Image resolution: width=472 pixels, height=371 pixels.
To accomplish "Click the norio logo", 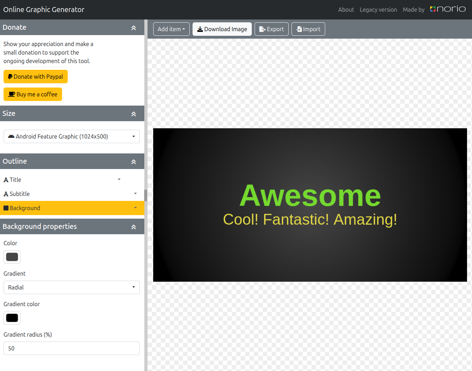I will (x=448, y=9).
